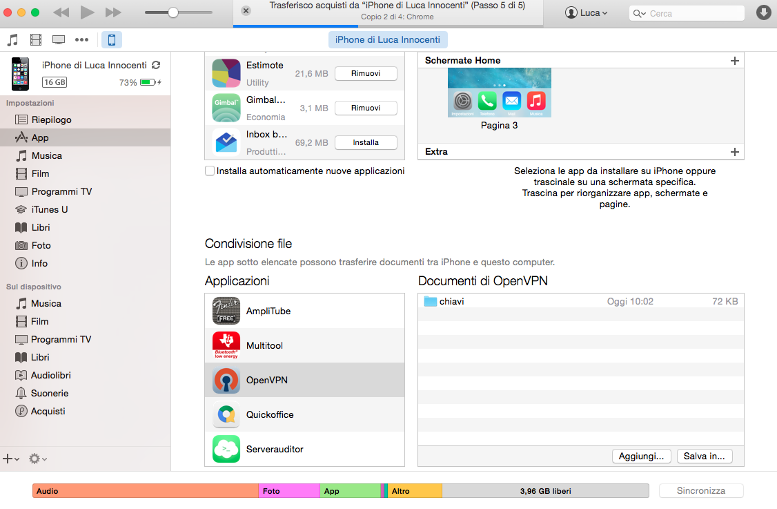
Task: Select iTunes U in the sidebar
Action: click(x=86, y=209)
